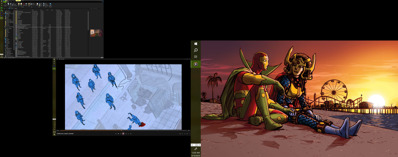Sort files by the Date column header
Viewport: 398px width, 157px height.
pos(33,10)
